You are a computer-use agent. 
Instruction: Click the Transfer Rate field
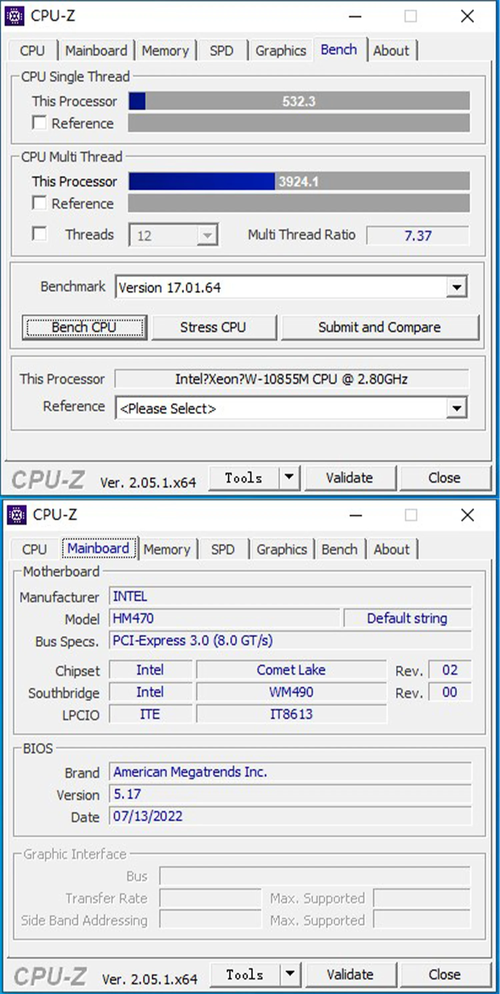[x=210, y=898]
